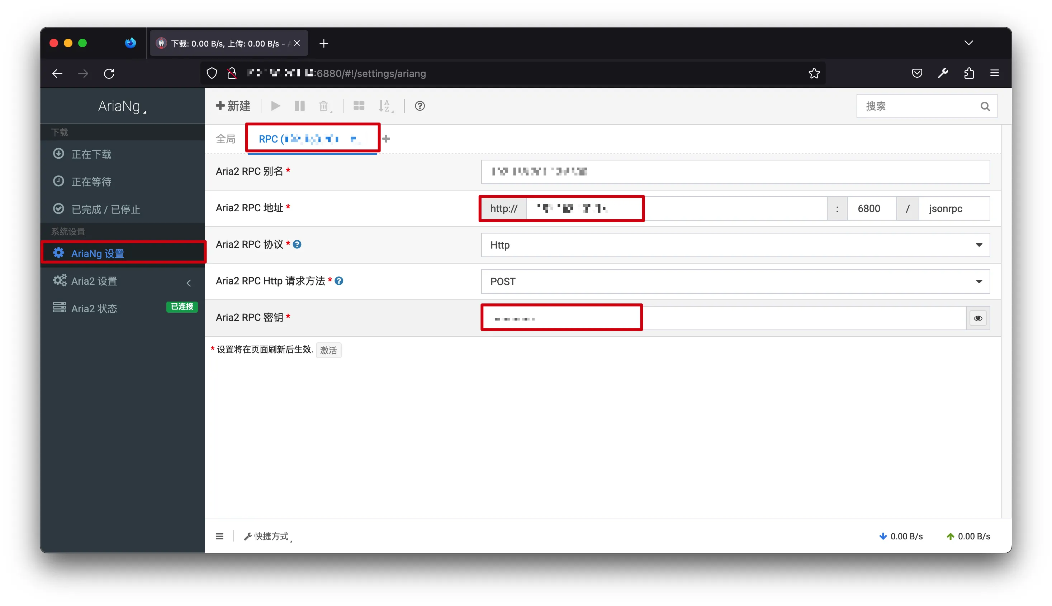This screenshot has height=606, width=1052.
Task: Show Http request method help icon
Action: 339,282
